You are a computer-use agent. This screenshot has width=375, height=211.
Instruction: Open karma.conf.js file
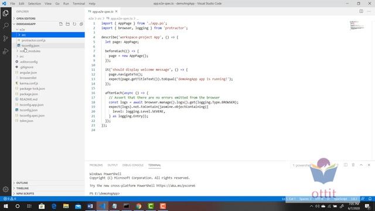(48, 83)
